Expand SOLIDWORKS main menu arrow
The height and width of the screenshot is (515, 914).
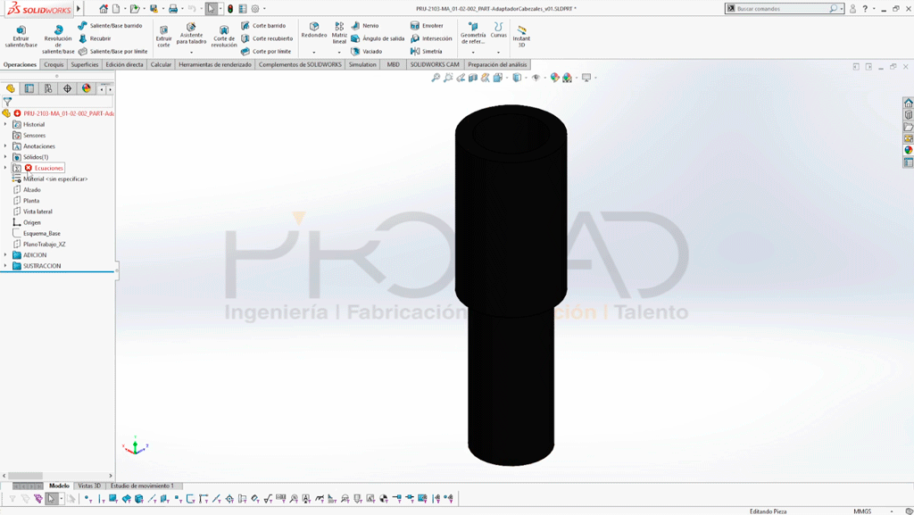pos(79,9)
